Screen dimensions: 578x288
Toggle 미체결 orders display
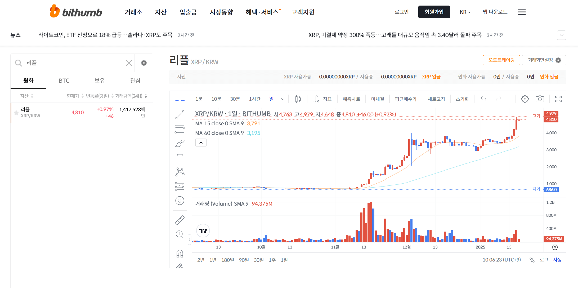pyautogui.click(x=378, y=99)
